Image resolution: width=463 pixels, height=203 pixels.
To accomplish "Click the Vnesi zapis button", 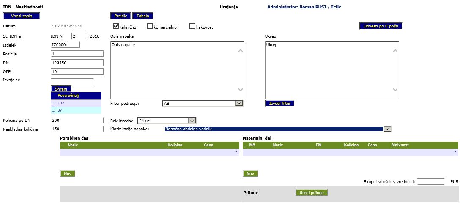I will click(21, 16).
